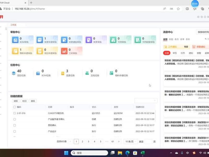209x157 pixels.
Task: Open the filter dropdown above created data table
Action: (146, 100)
